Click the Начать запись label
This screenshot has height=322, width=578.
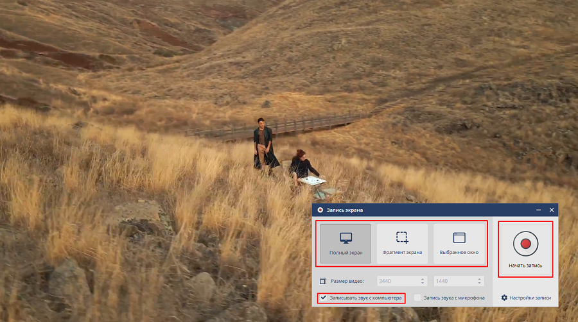pyautogui.click(x=525, y=265)
